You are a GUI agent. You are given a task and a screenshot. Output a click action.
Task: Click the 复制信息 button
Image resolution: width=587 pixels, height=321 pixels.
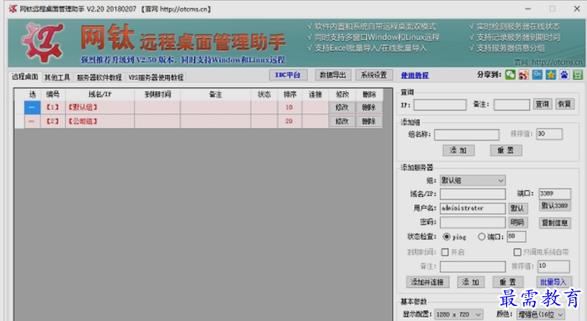(x=555, y=223)
